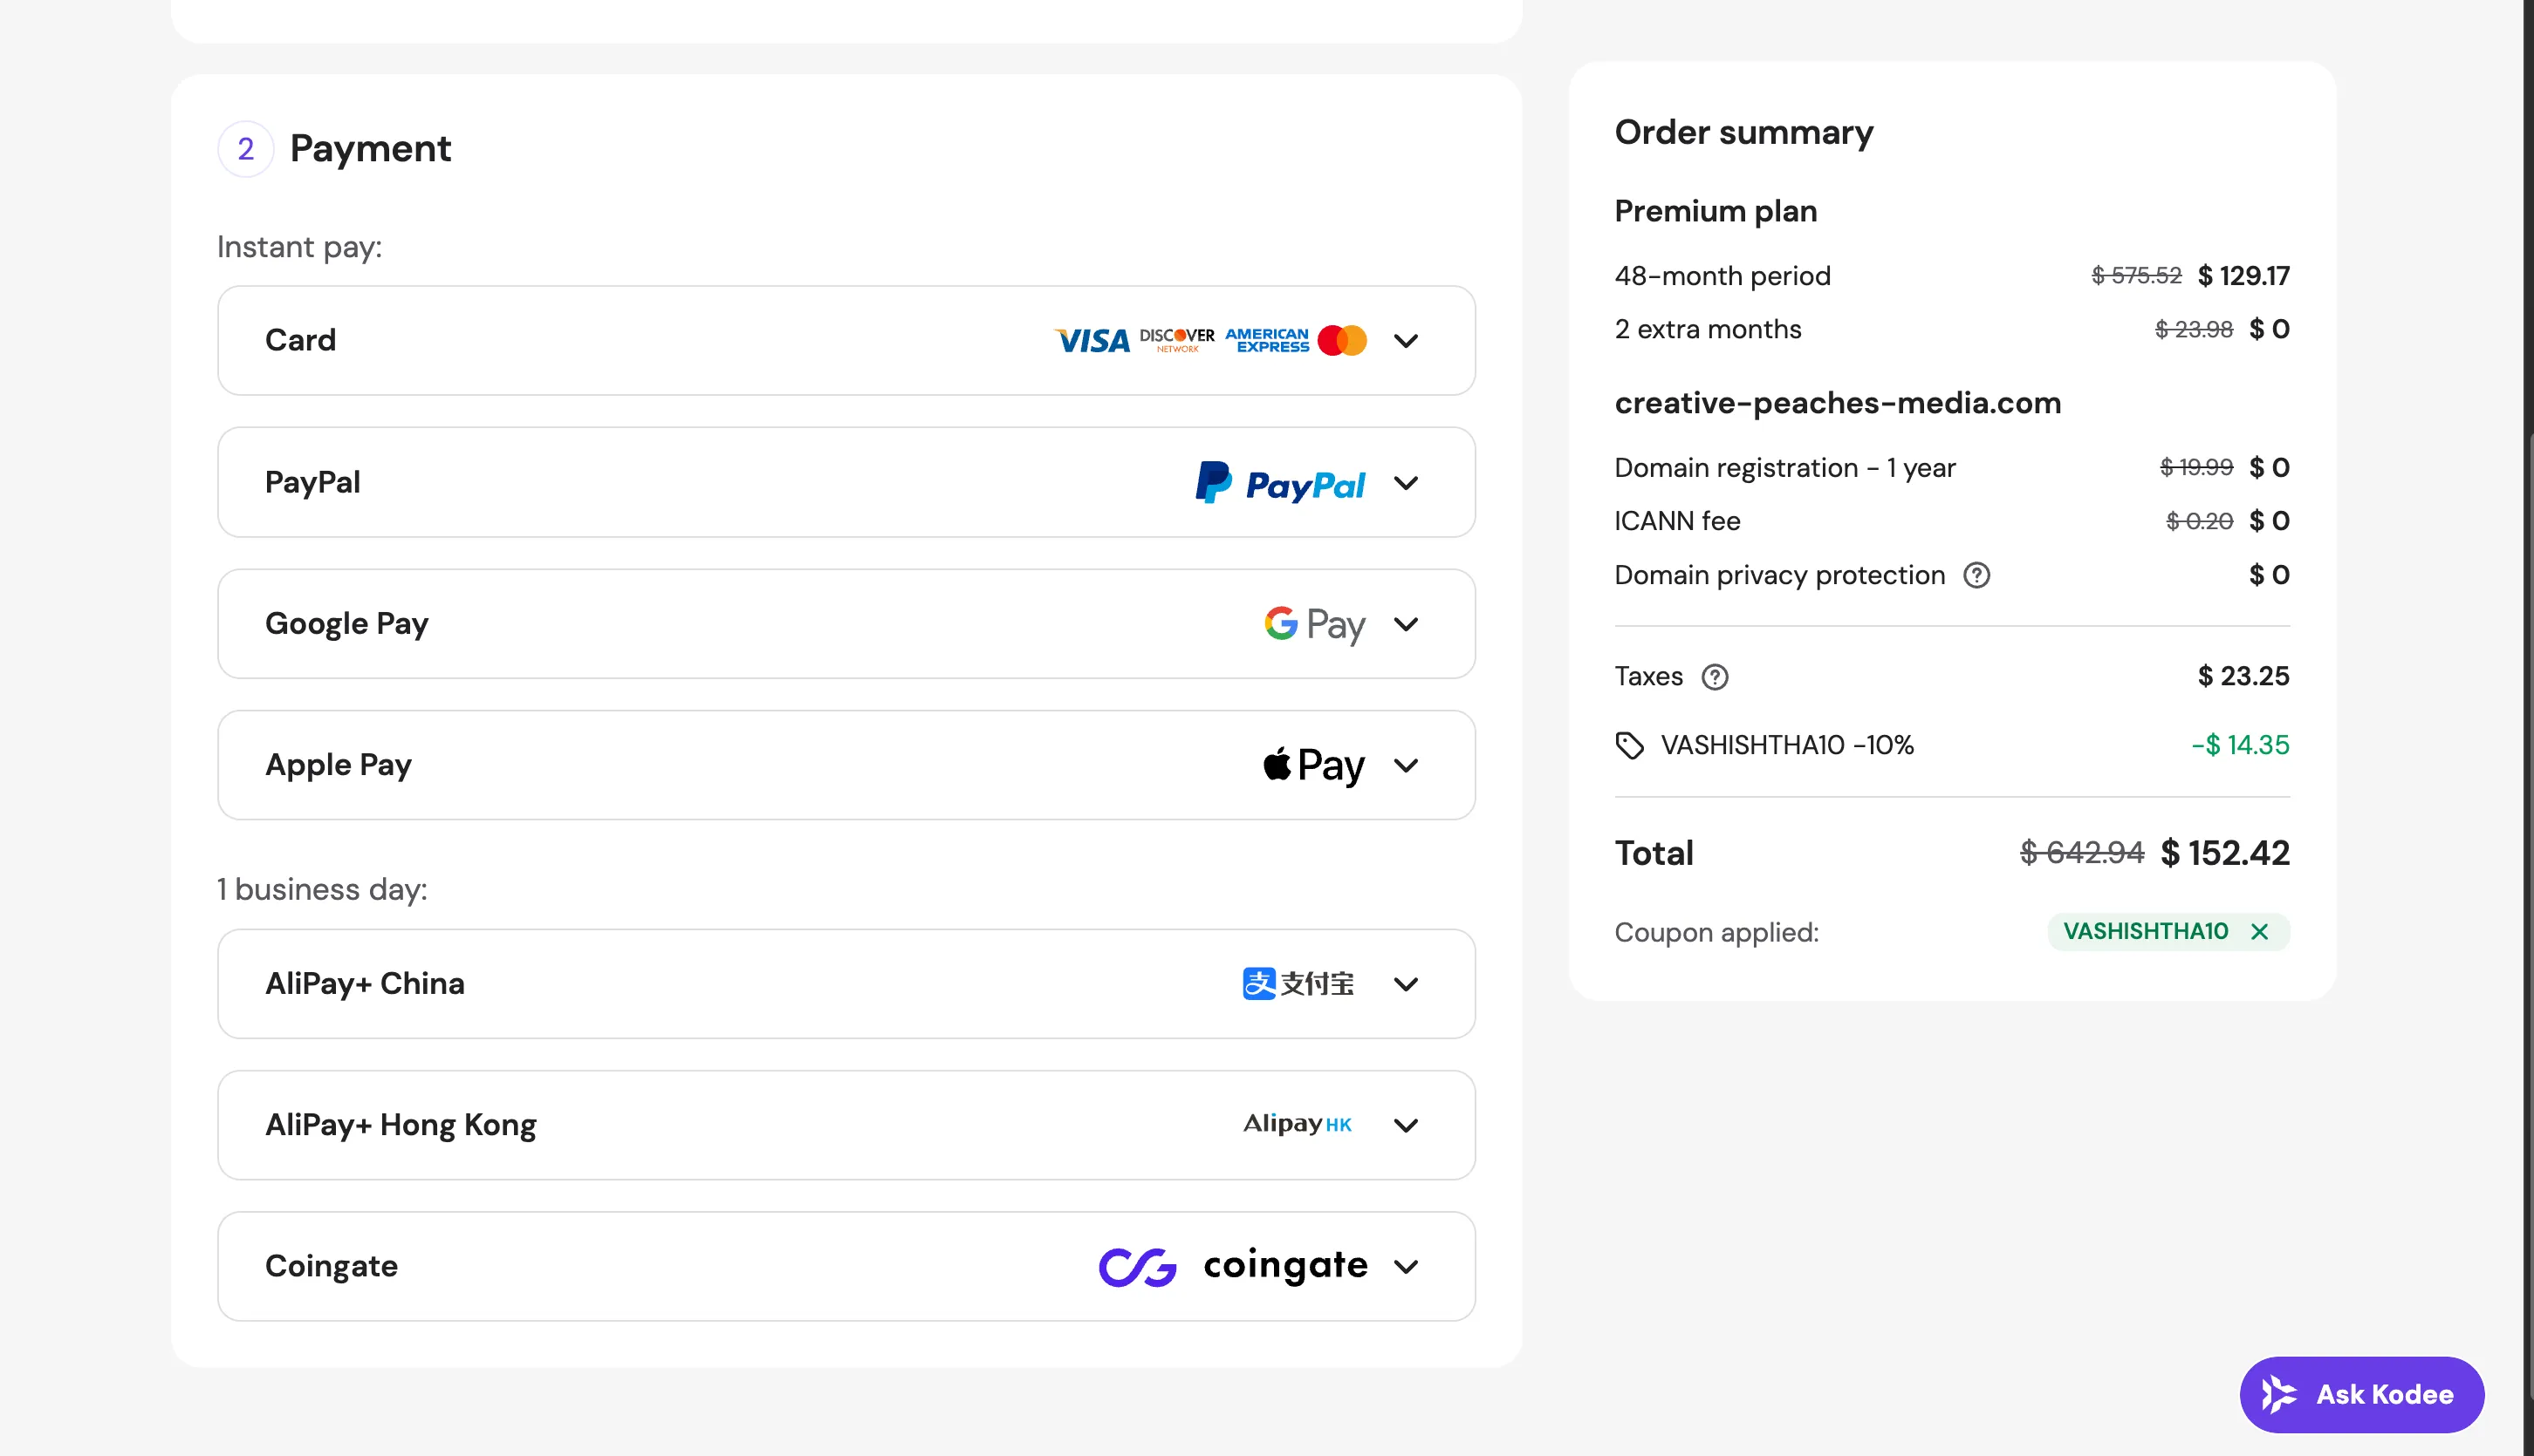2534x1456 pixels.
Task: Choose the AliPay+ China label
Action: (x=364, y=984)
